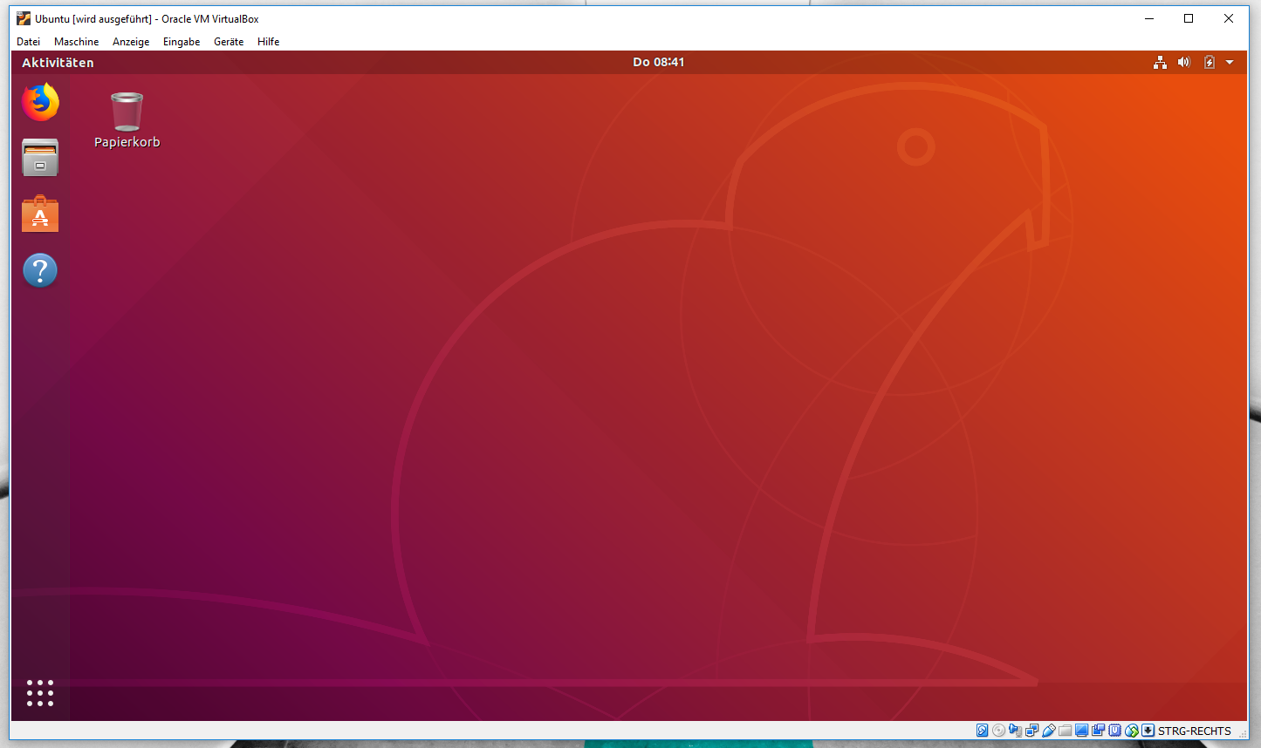The image size is (1261, 748).
Task: Click the hard disk activity icon in status bar
Action: (x=982, y=731)
